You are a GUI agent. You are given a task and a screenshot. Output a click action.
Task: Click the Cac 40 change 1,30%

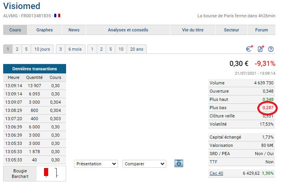268,173
